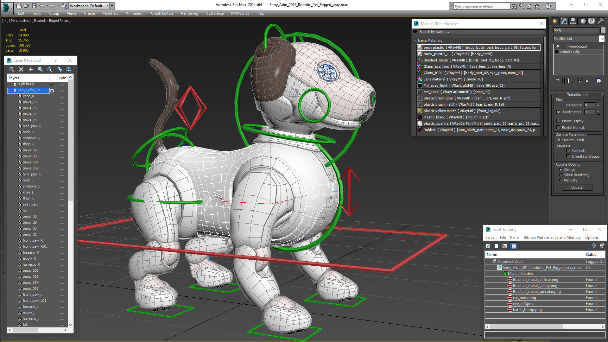Viewport: 608px width, 342px height.
Task: Open the Workspace: Default dropdown
Action: (x=89, y=6)
